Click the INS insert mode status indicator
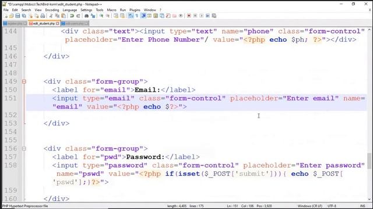 click(363, 206)
